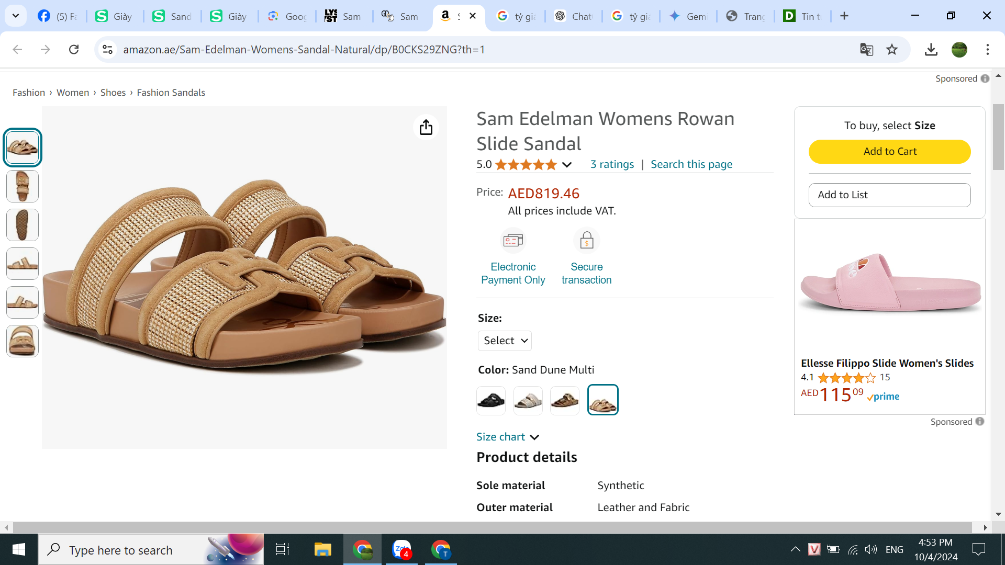The image size is (1005, 565).
Task: Open File Explorer from the taskbar
Action: coord(322,549)
